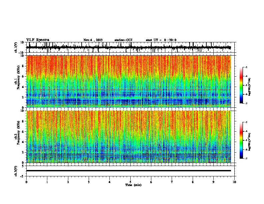
Task: Click the "VLF Spectra" plot title
Action: coord(38,40)
